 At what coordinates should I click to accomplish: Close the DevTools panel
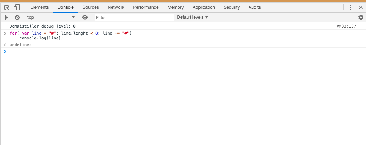click(x=360, y=7)
